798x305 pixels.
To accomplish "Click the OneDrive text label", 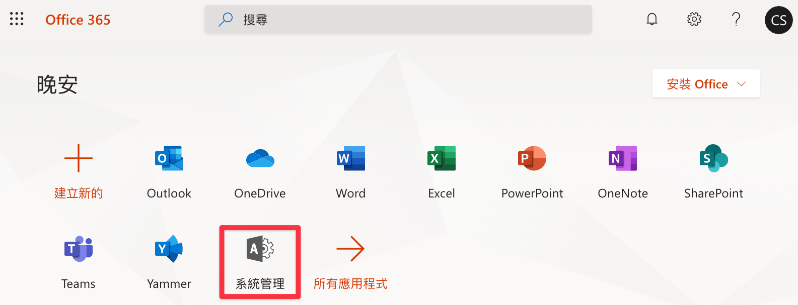I will tap(260, 193).
